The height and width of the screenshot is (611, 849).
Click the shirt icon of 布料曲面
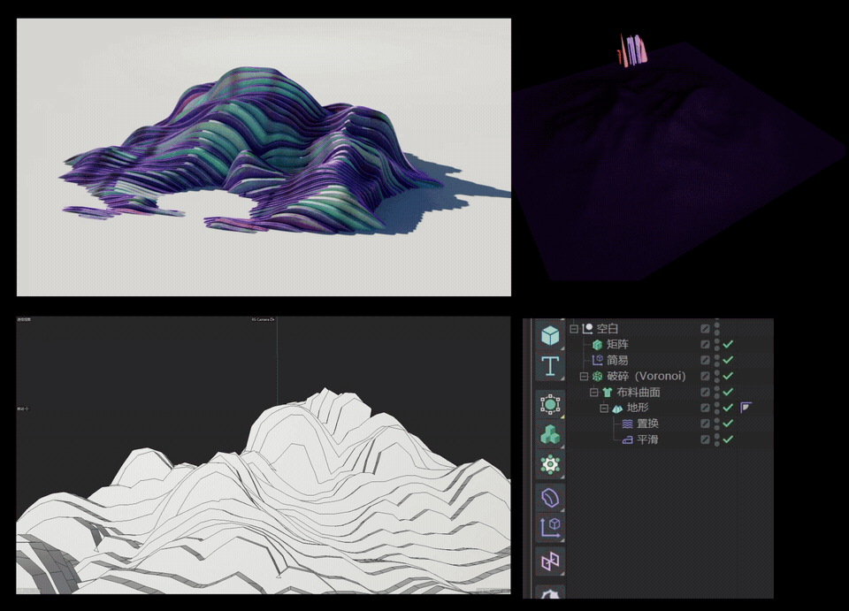(x=607, y=392)
